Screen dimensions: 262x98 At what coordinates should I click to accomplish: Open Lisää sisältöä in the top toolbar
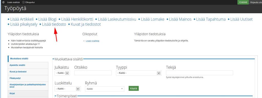pos(14,2)
